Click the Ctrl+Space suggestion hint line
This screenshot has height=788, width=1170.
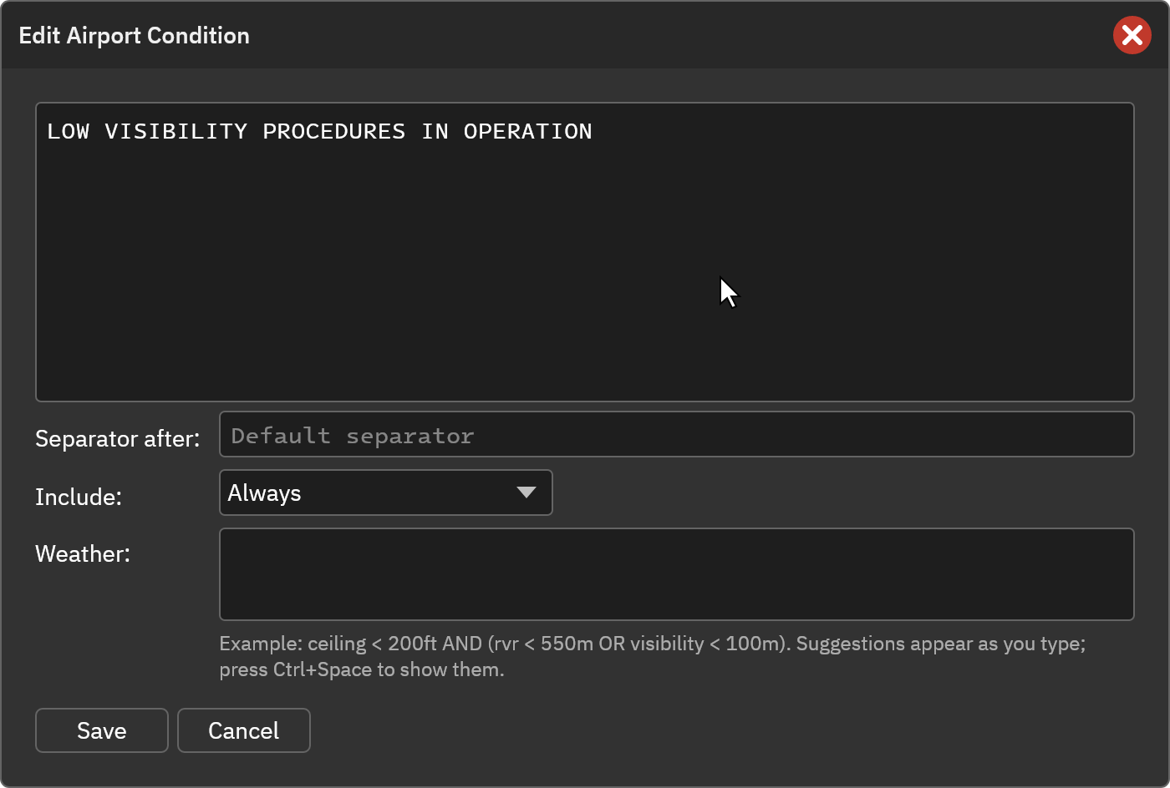362,669
